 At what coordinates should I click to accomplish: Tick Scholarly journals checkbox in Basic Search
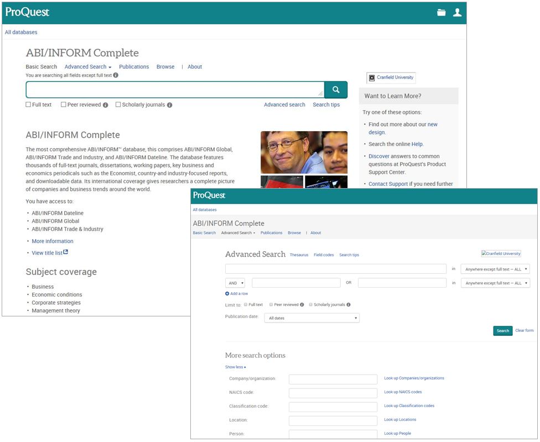pyautogui.click(x=118, y=105)
